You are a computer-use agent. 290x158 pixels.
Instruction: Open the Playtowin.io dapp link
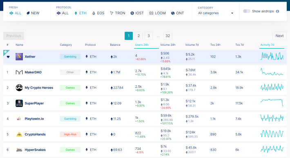pyautogui.click(x=34, y=119)
